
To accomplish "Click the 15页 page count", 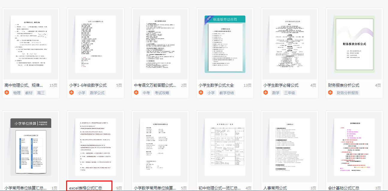I will point(53,85).
